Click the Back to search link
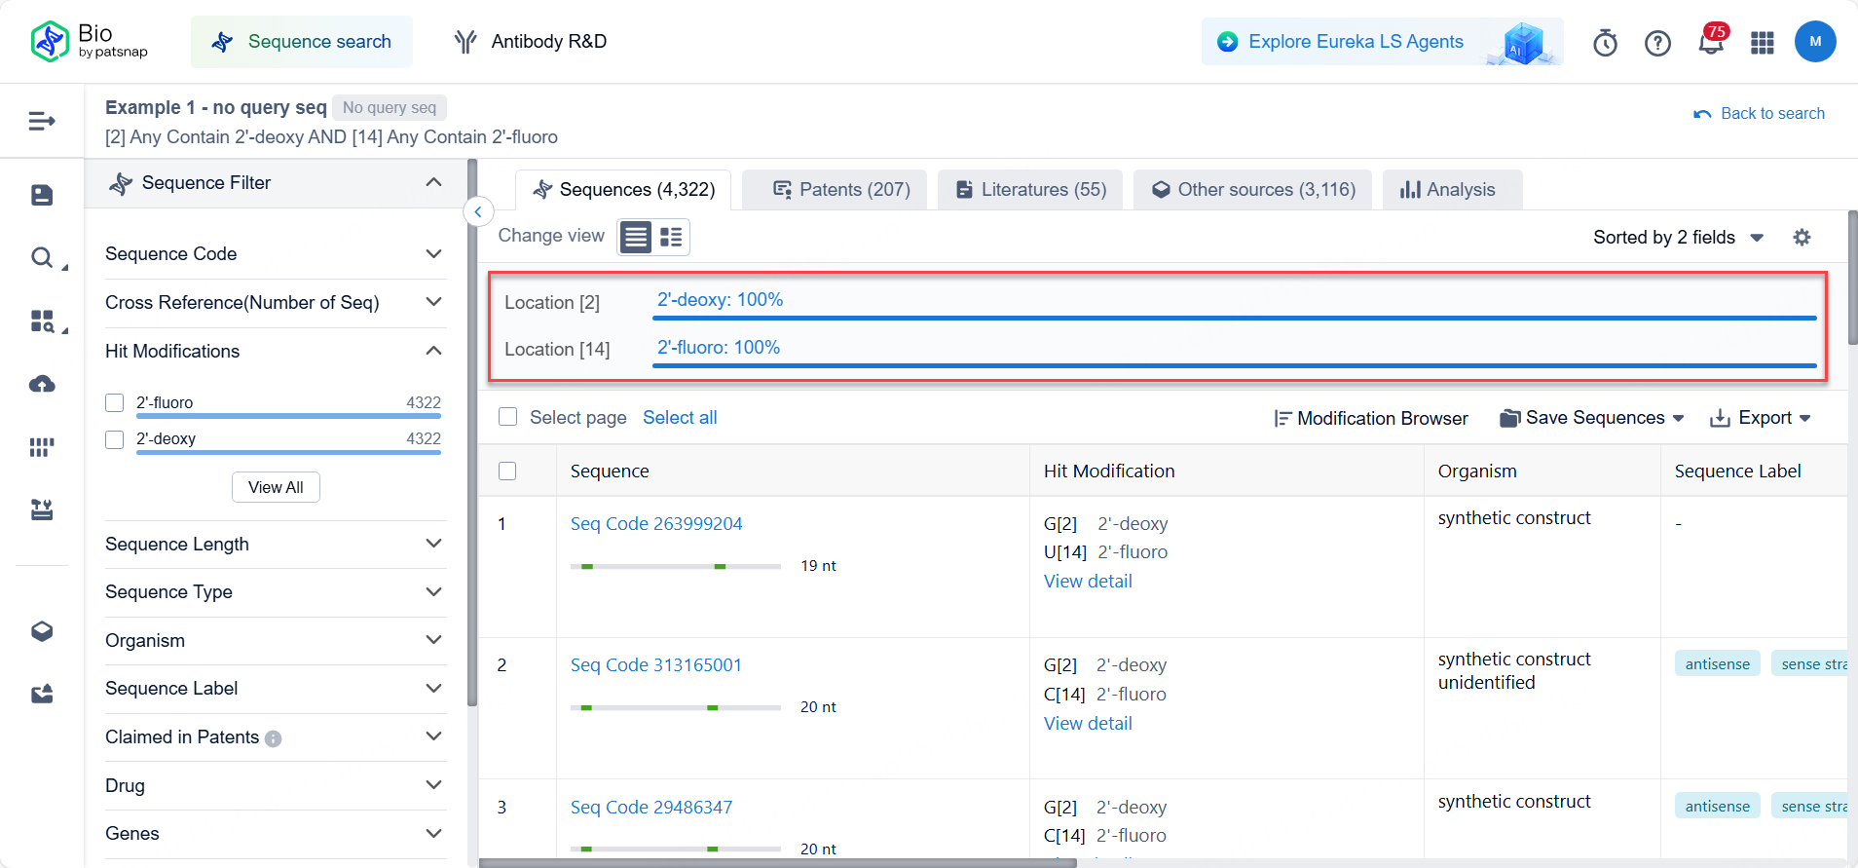 tap(1760, 114)
